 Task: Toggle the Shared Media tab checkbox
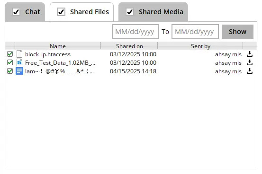pos(130,12)
